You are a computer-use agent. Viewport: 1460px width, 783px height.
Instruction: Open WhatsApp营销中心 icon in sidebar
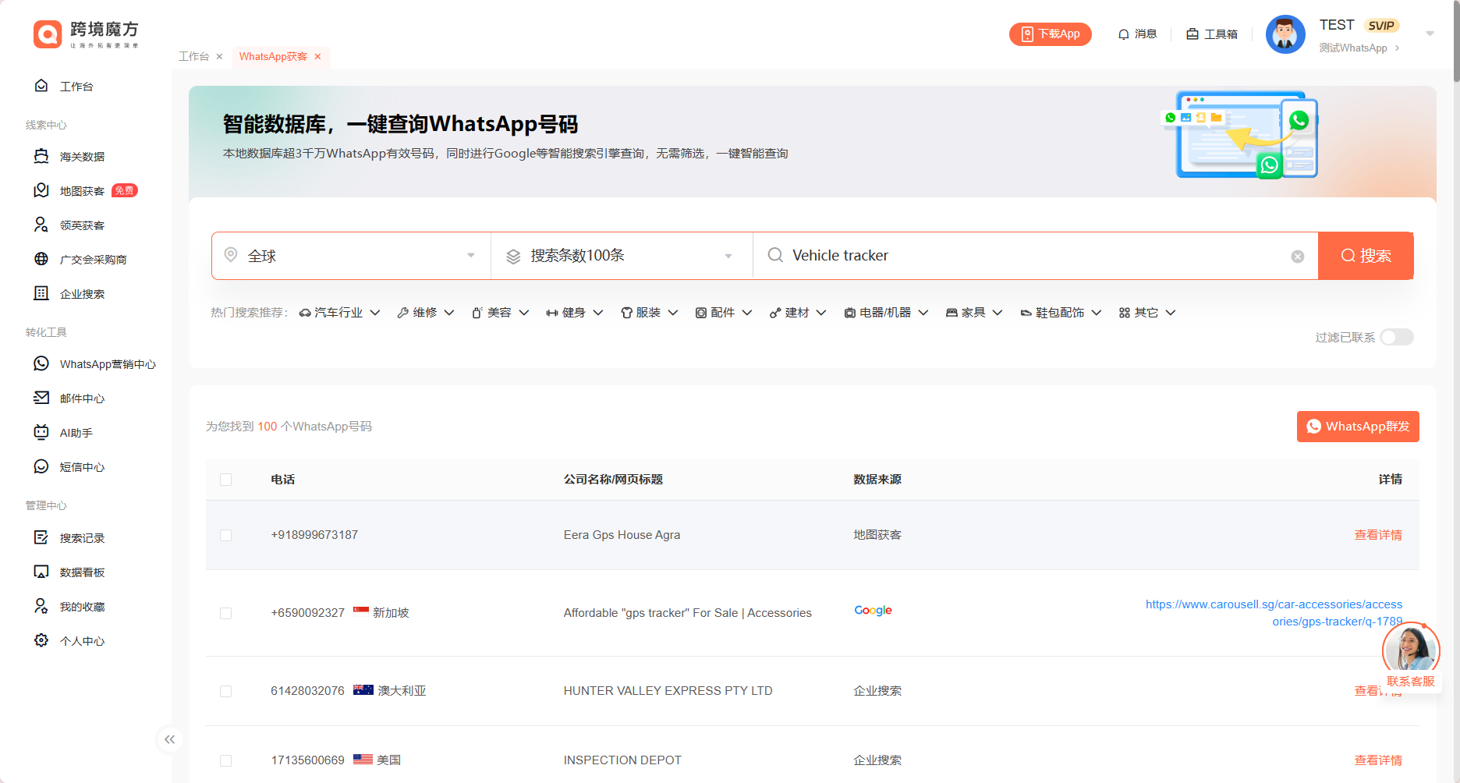(x=41, y=363)
